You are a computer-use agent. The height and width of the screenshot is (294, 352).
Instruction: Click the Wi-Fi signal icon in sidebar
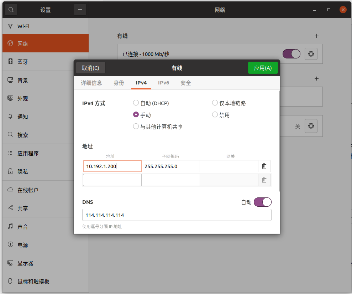[x=10, y=26]
